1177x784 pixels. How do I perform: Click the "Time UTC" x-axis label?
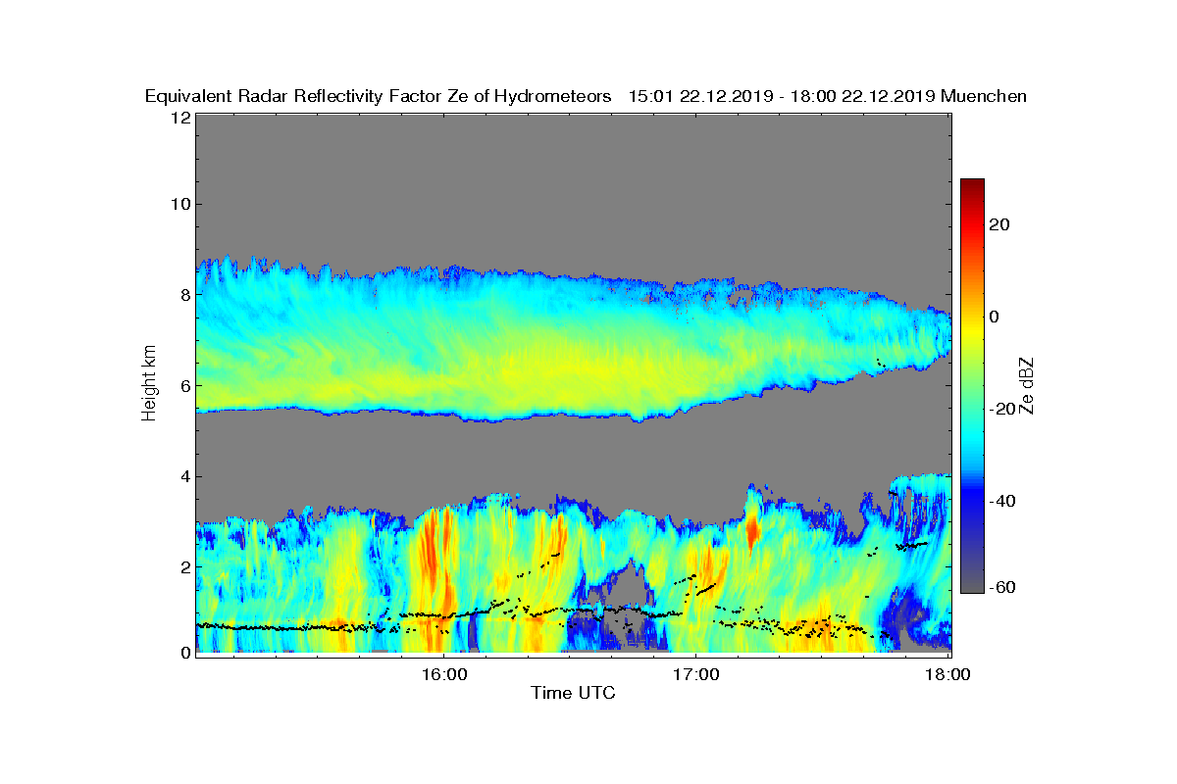pyautogui.click(x=574, y=693)
